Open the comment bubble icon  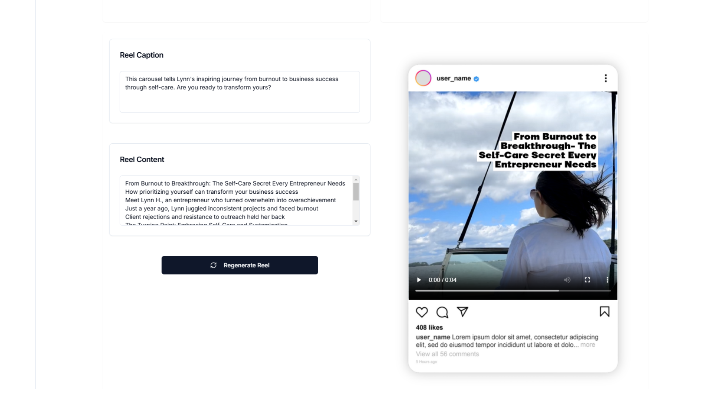[442, 312]
